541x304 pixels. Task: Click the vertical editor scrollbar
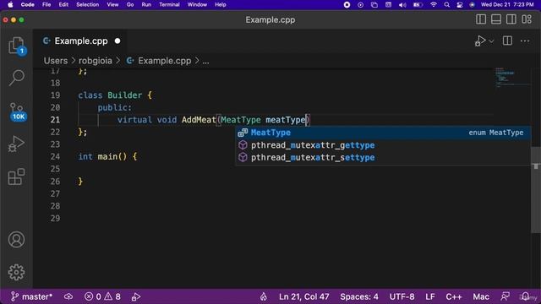pos(535,190)
